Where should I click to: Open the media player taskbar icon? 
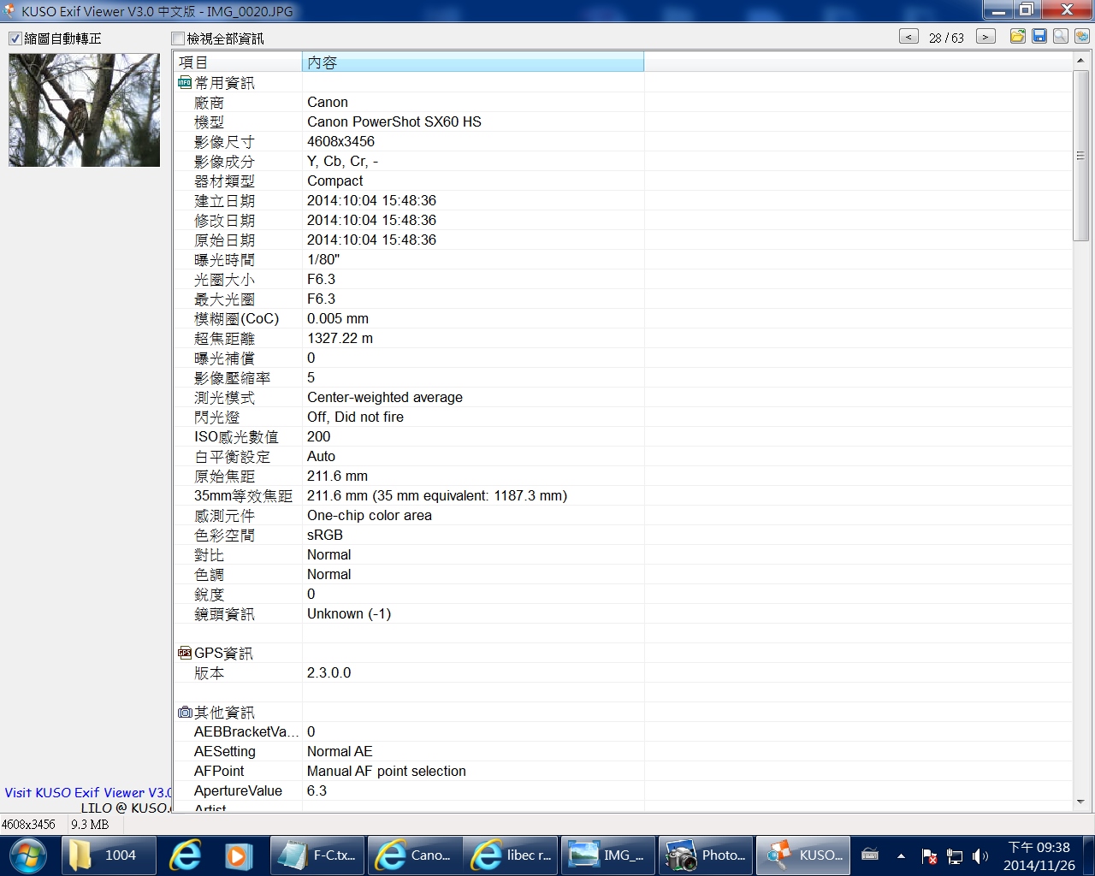[238, 855]
